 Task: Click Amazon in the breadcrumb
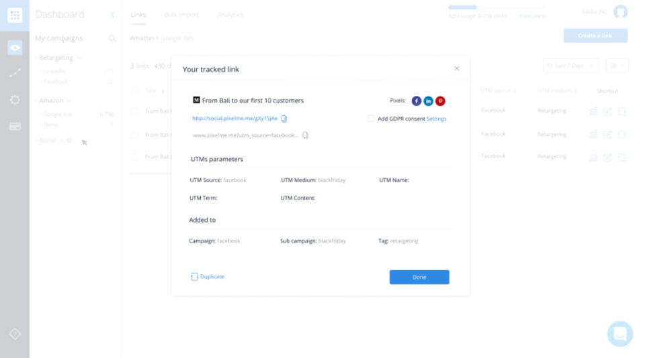click(142, 38)
